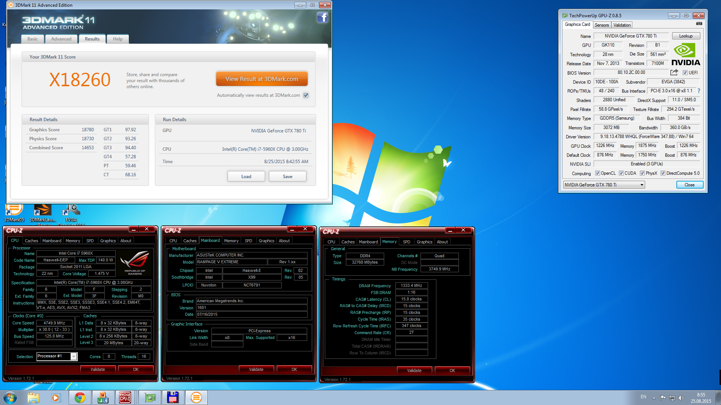The height and width of the screenshot is (405, 721).
Task: Open 3DMarkLauncher desktop shortcut
Action: tap(42, 213)
